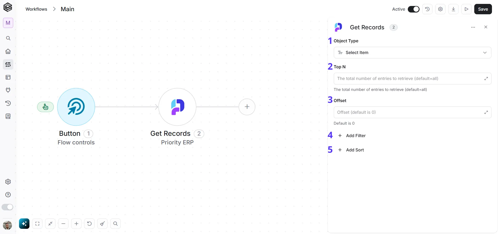Open the help question mark icon

coord(8,195)
